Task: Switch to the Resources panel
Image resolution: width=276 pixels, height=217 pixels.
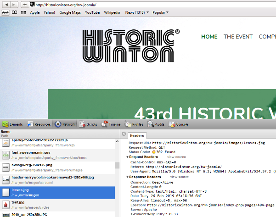Action: pyautogui.click(x=39, y=124)
